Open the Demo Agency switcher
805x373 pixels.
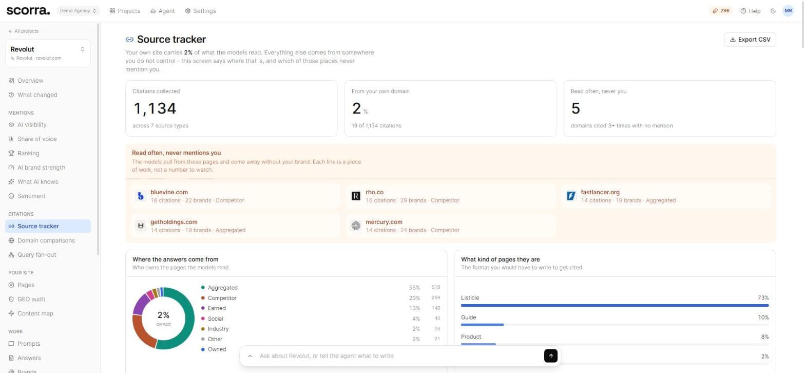(x=78, y=11)
